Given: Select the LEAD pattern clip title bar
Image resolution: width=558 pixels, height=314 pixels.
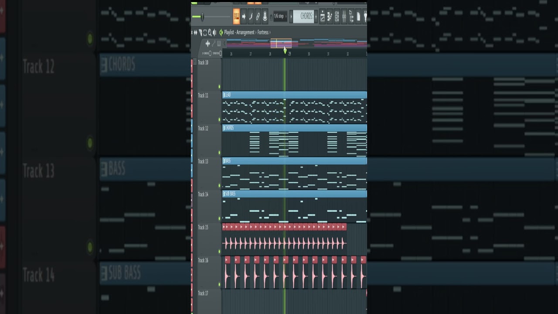Looking at the screenshot, I should pyautogui.click(x=295, y=95).
